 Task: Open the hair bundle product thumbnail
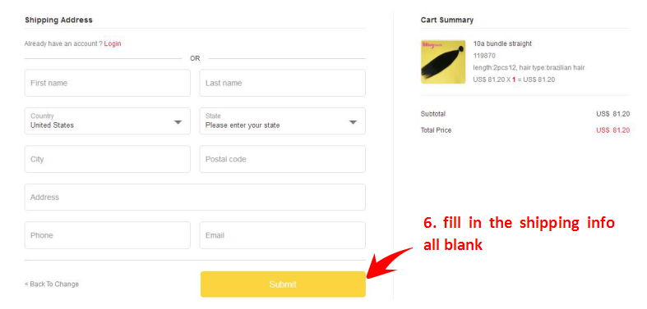[443, 61]
